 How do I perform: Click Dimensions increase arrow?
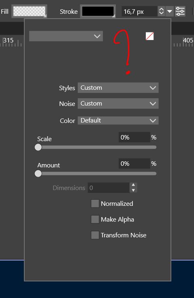coord(133,185)
